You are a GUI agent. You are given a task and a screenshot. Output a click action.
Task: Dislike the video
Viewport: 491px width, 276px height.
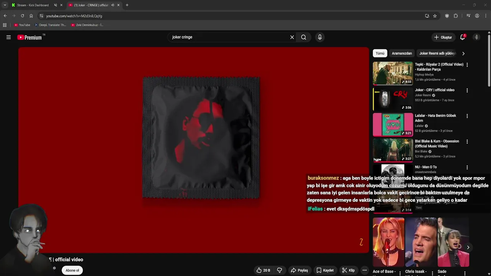(x=280, y=270)
